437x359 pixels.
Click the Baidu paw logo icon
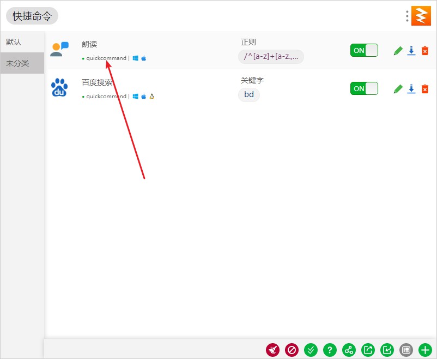point(59,87)
